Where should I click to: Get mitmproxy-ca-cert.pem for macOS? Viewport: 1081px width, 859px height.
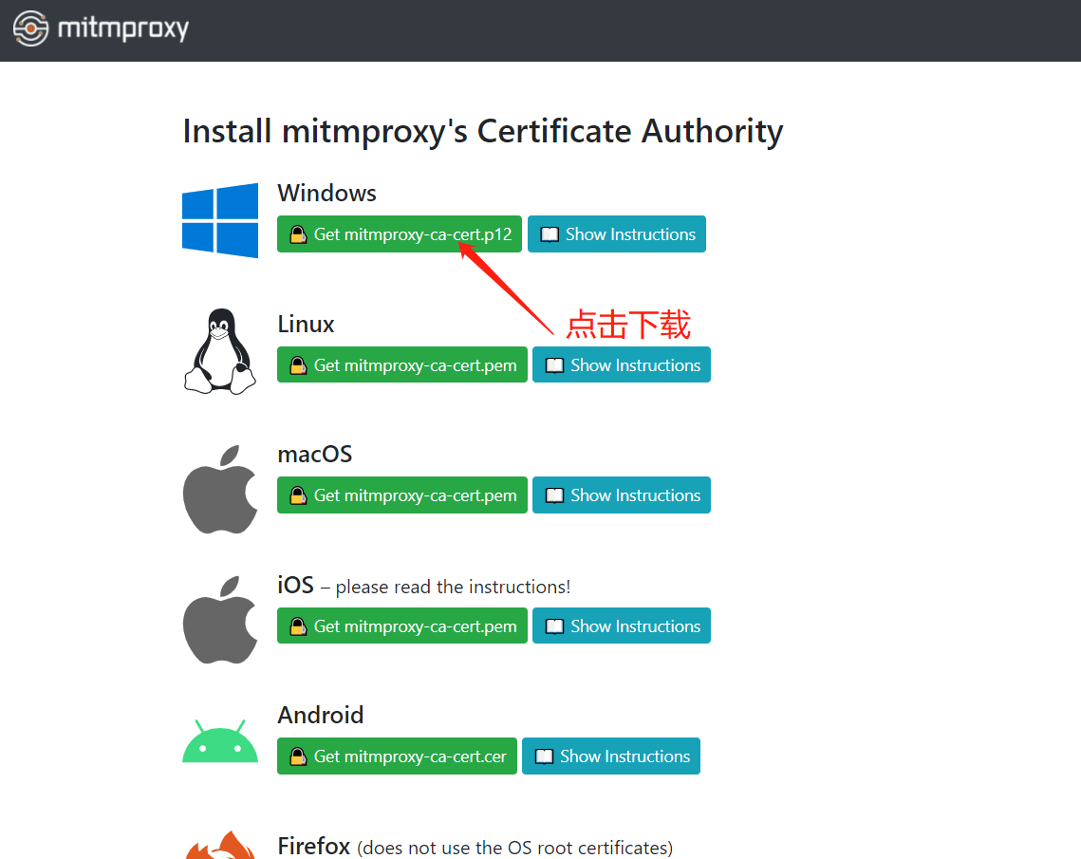pos(401,495)
